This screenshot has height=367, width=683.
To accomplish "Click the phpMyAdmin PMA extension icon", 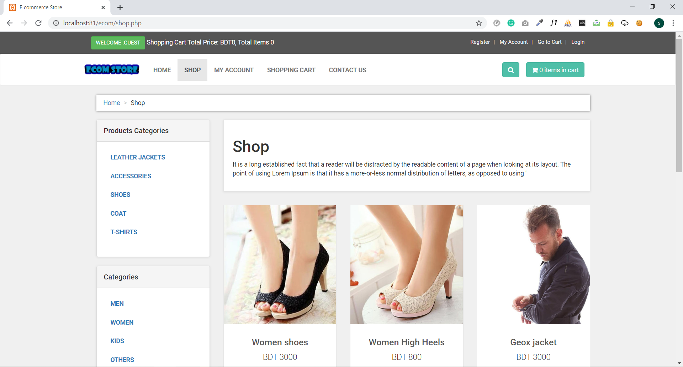I will 568,23.
